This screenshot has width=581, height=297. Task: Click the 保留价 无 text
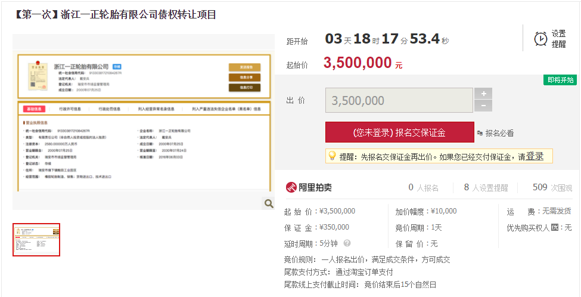[417, 243]
